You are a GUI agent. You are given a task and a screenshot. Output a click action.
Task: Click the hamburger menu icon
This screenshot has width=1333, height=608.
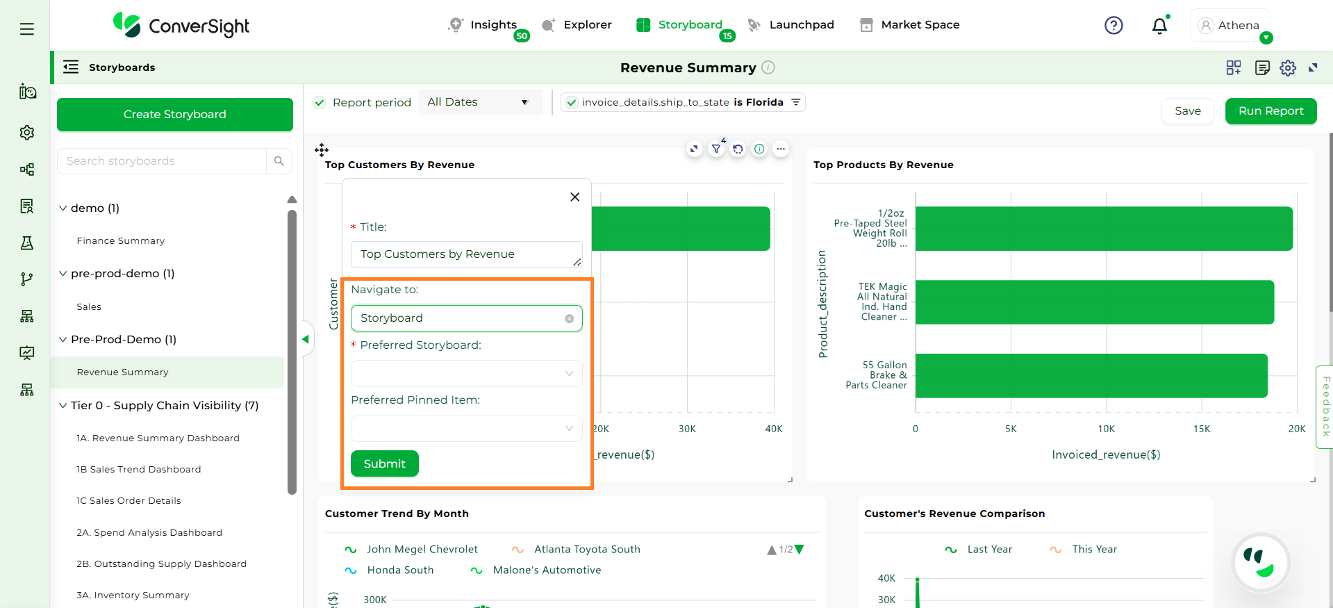(27, 29)
